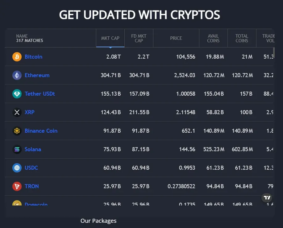Image resolution: width=283 pixels, height=228 pixels.
Task: Click the Ethereum diamond icon
Action: [17, 75]
